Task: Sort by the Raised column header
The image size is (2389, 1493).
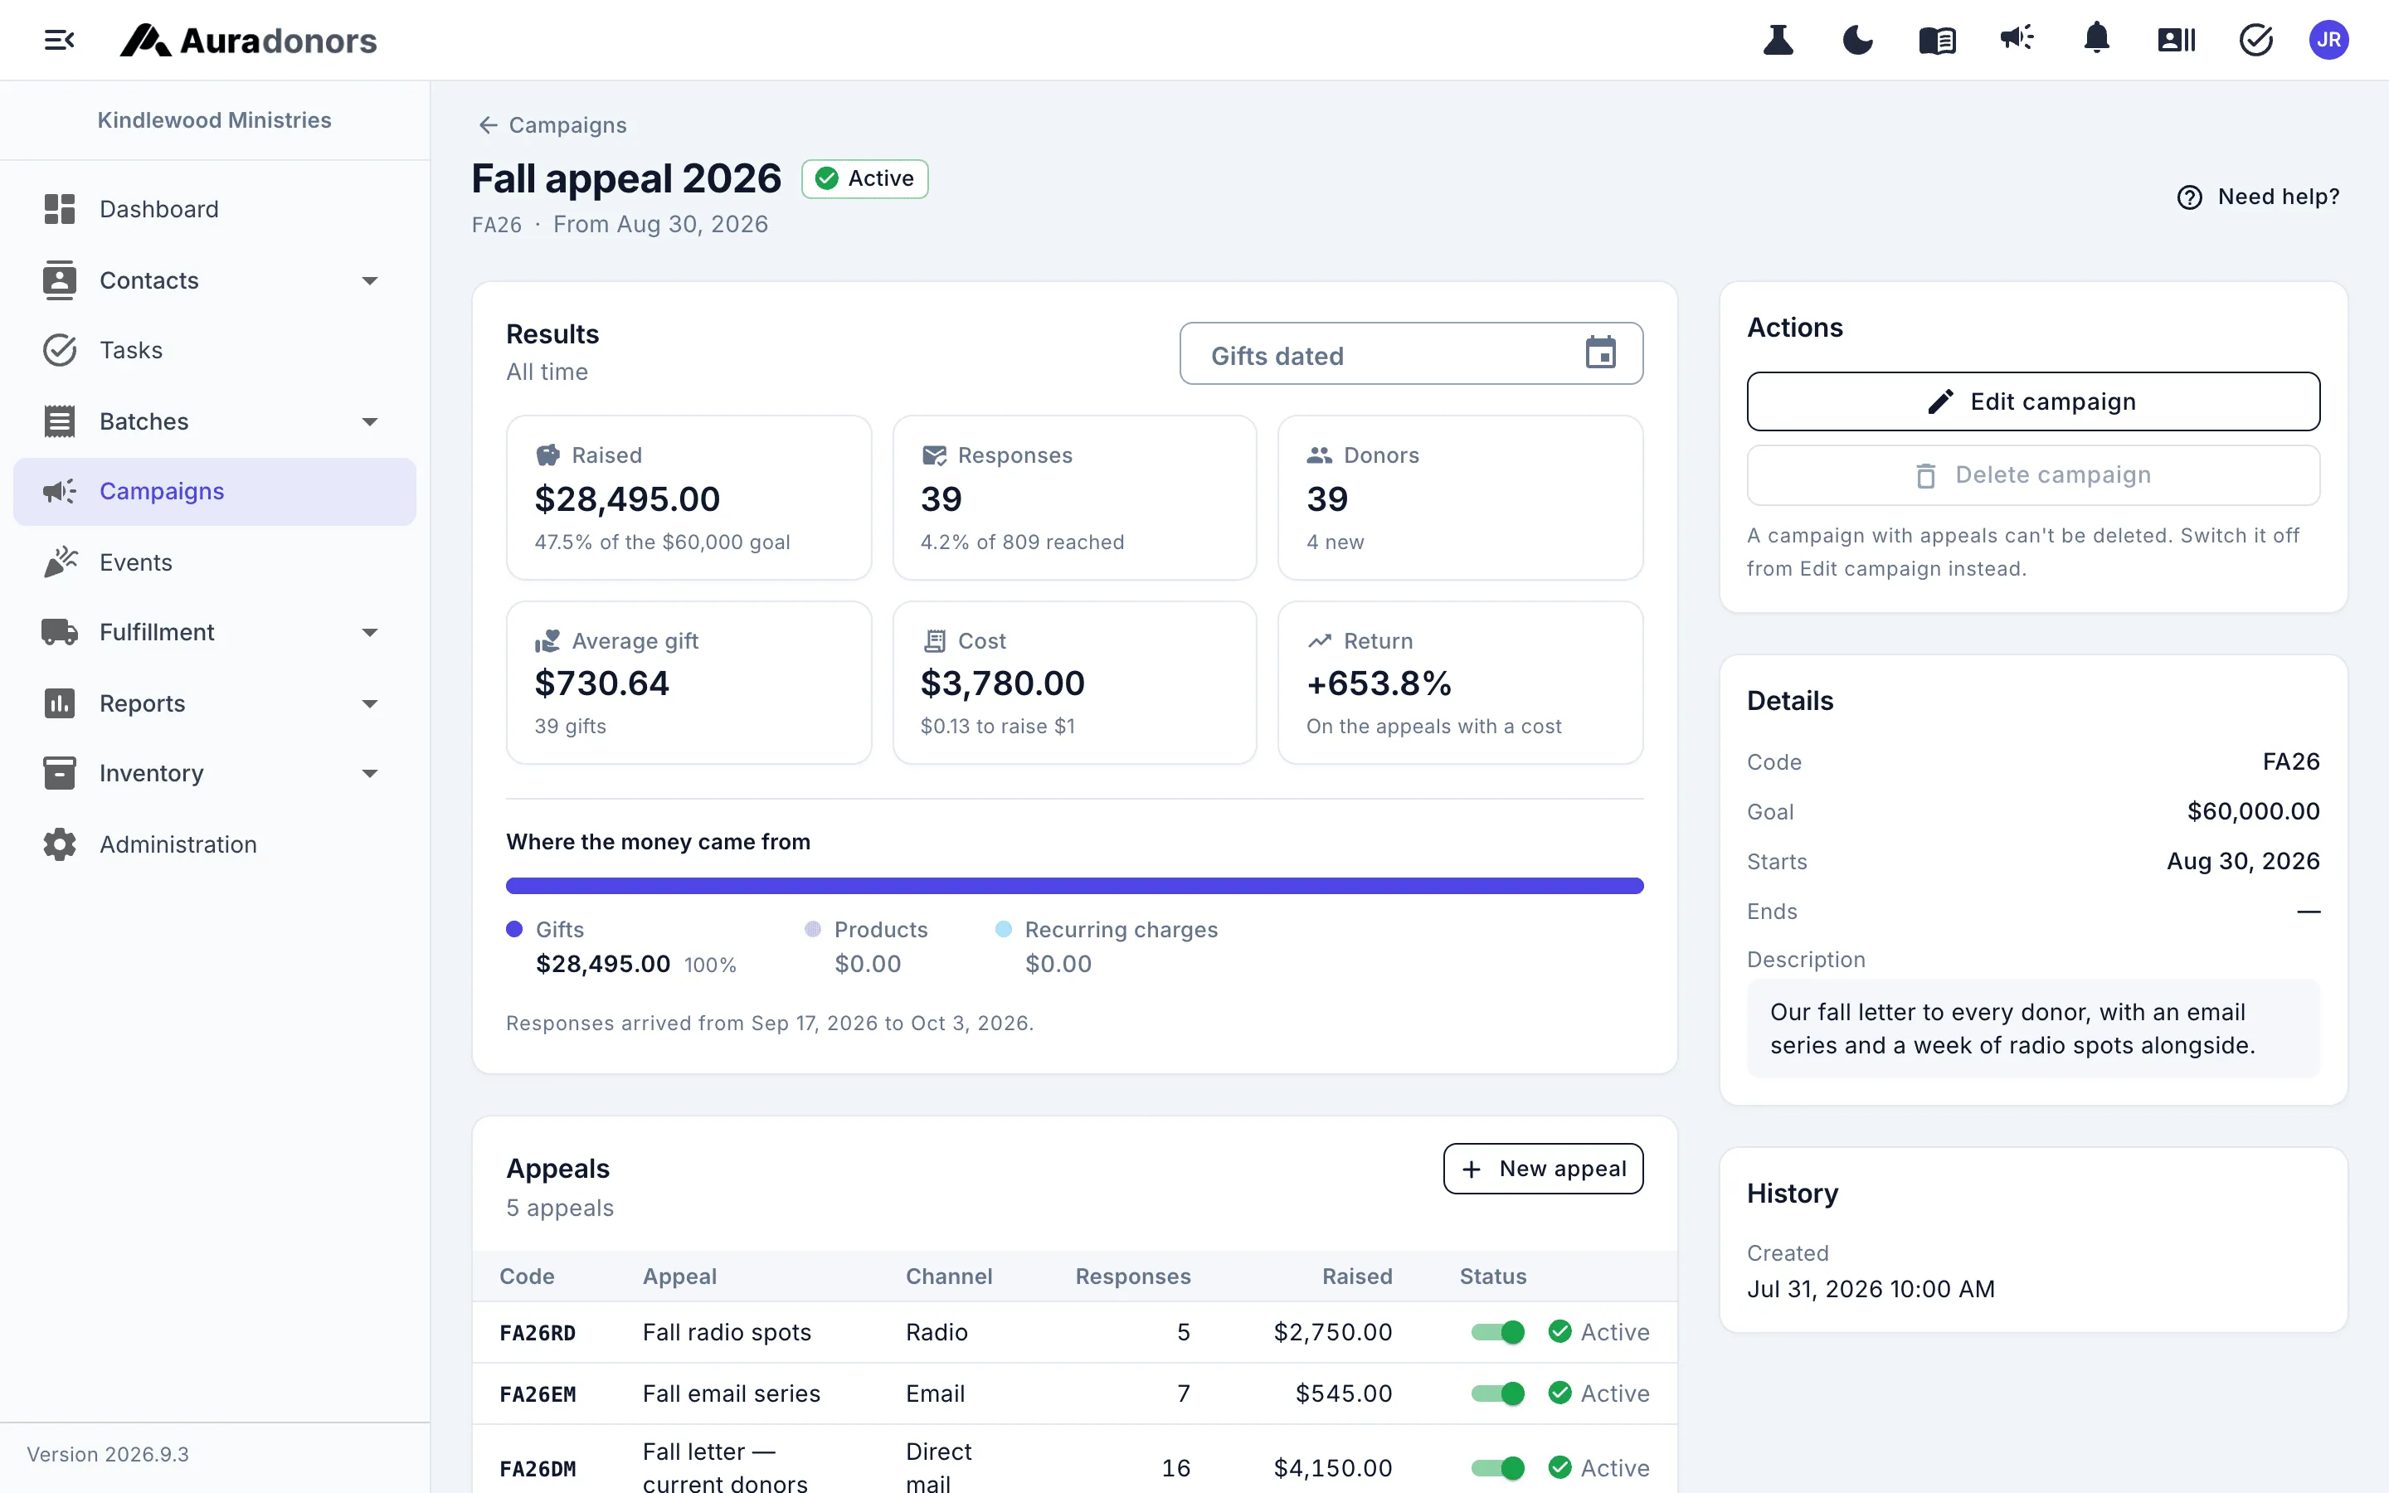Action: click(1356, 1277)
